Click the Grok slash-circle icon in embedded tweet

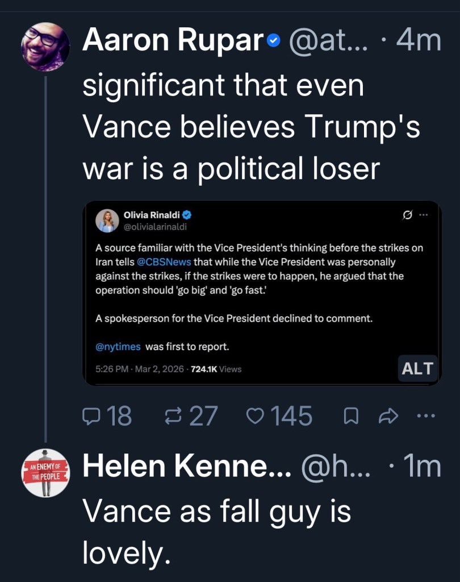(407, 215)
